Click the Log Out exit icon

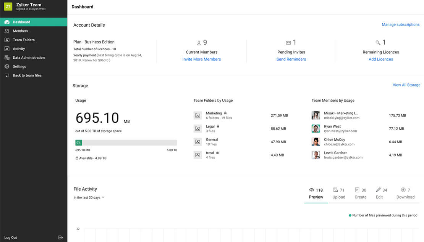(60, 237)
